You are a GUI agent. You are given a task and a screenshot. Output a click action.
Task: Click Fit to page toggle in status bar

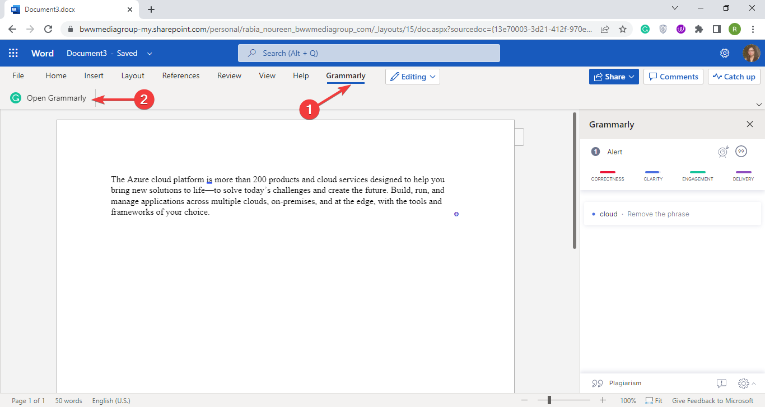(x=653, y=400)
